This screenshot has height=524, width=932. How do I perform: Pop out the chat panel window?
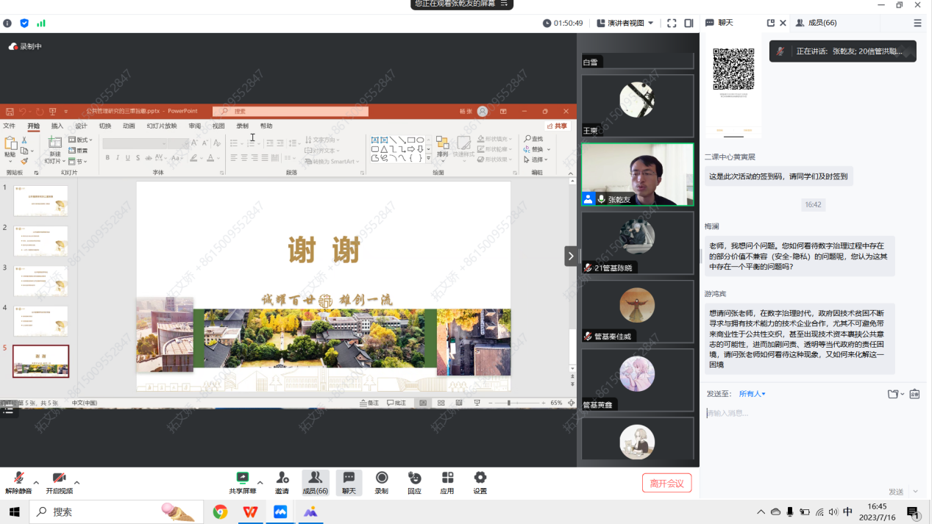pyautogui.click(x=770, y=23)
